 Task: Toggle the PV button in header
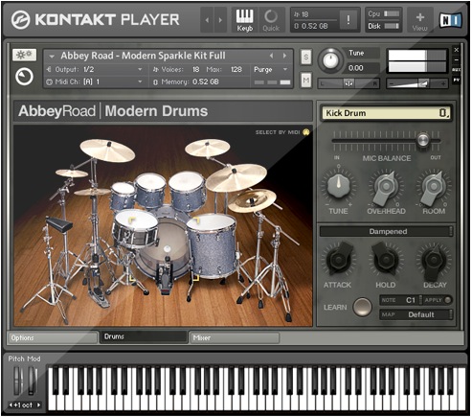tap(457, 80)
